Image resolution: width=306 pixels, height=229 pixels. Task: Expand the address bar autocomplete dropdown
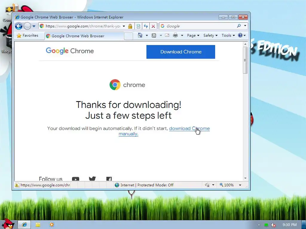(124, 26)
